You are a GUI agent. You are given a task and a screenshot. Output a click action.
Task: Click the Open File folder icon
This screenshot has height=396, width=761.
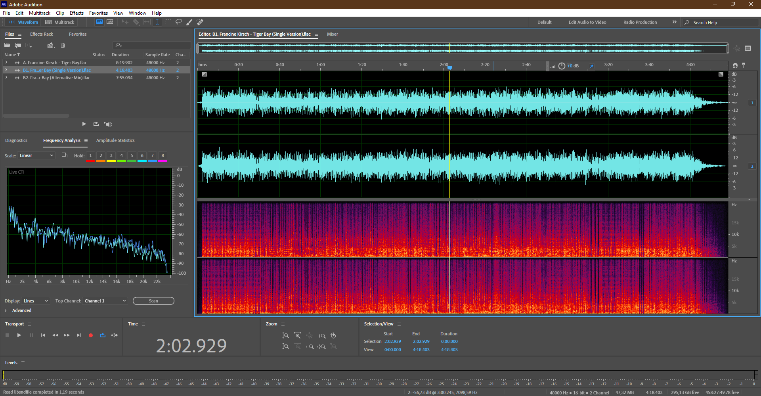tap(7, 45)
